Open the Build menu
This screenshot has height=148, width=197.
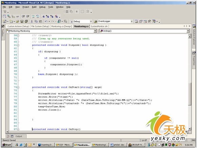tap(34, 7)
